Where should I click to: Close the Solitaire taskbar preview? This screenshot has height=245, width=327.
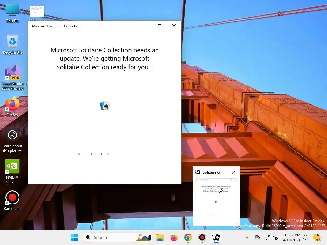click(x=233, y=172)
